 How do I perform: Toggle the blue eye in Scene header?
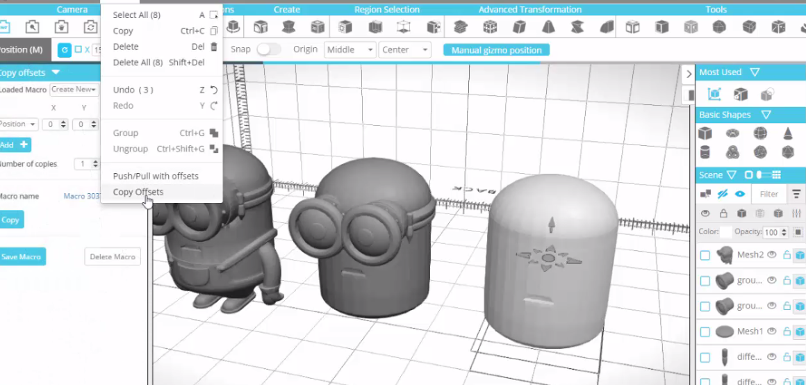[x=740, y=194]
